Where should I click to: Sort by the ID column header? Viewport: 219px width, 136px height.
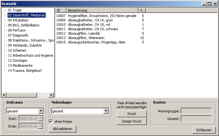tap(61, 10)
